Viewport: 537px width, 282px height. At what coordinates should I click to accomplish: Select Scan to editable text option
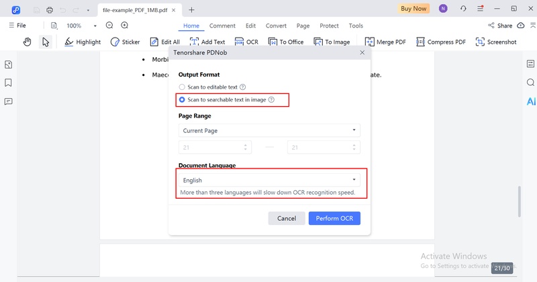click(x=208, y=87)
